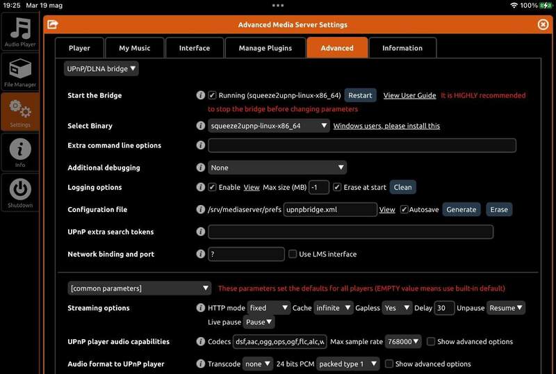Open the Live pause dropdown
556x374 pixels.
tap(259, 322)
